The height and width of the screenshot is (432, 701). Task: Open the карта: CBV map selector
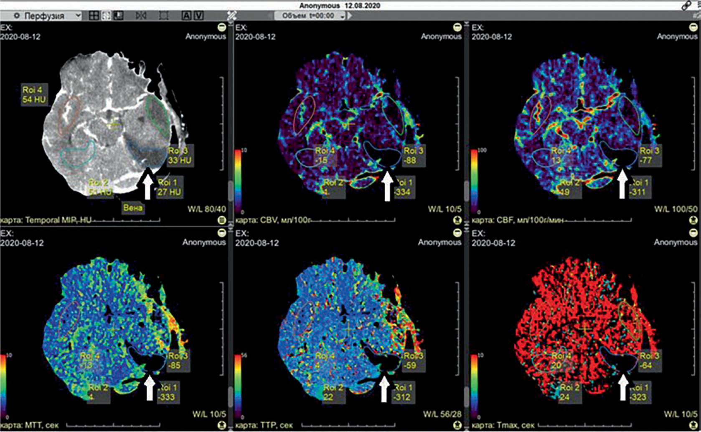coord(274,220)
